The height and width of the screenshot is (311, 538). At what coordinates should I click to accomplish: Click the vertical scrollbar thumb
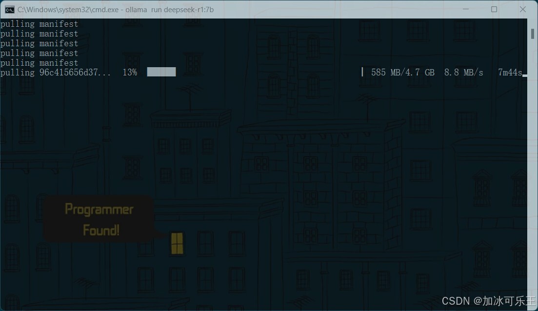[533, 34]
